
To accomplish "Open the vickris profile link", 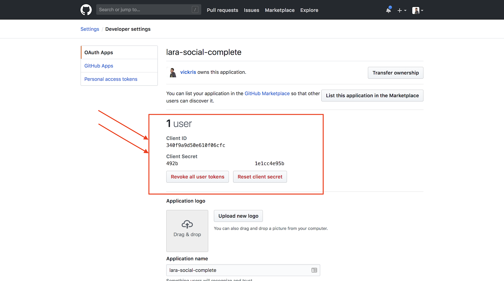I will (188, 72).
